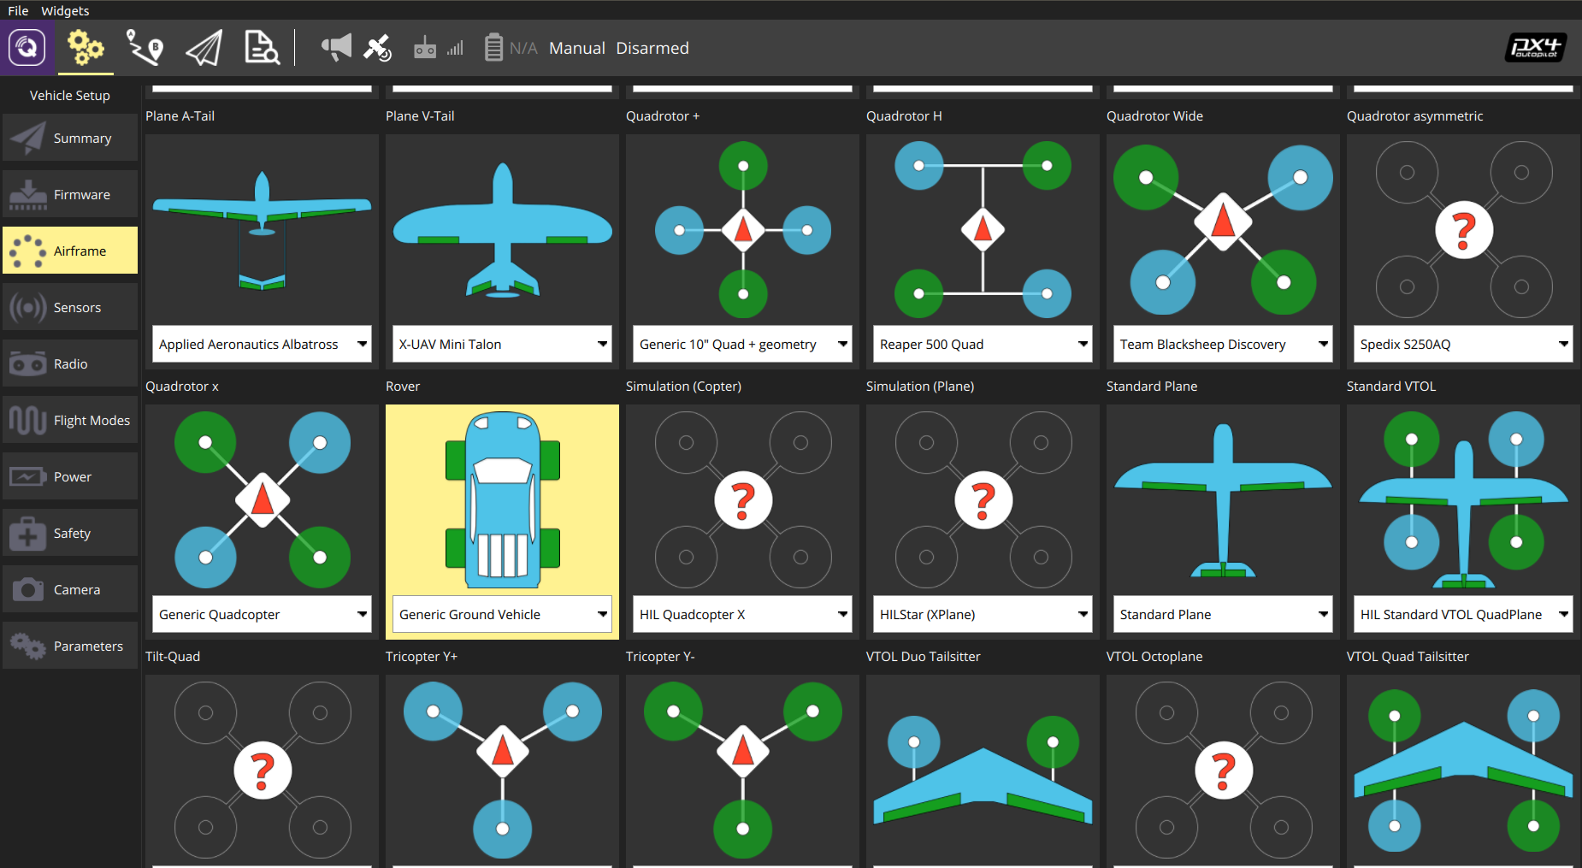1582x868 pixels.
Task: Click the Disarmed status label
Action: point(652,48)
